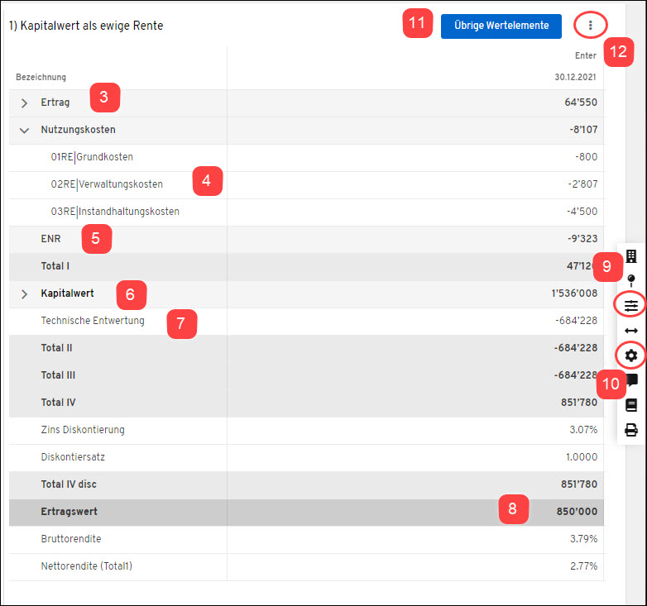Open the comment speech bubble icon
This screenshot has width=647, height=606.
coord(631,380)
